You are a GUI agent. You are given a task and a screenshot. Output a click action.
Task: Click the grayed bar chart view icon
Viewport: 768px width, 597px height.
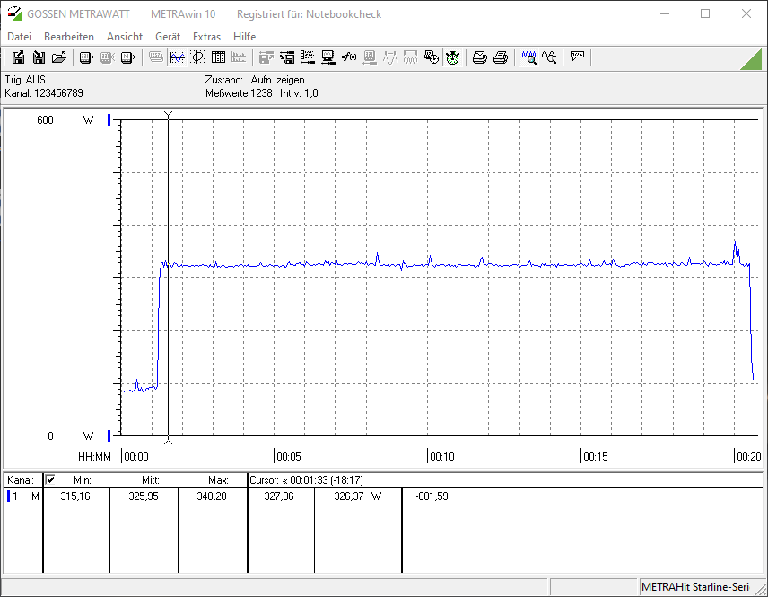click(239, 57)
